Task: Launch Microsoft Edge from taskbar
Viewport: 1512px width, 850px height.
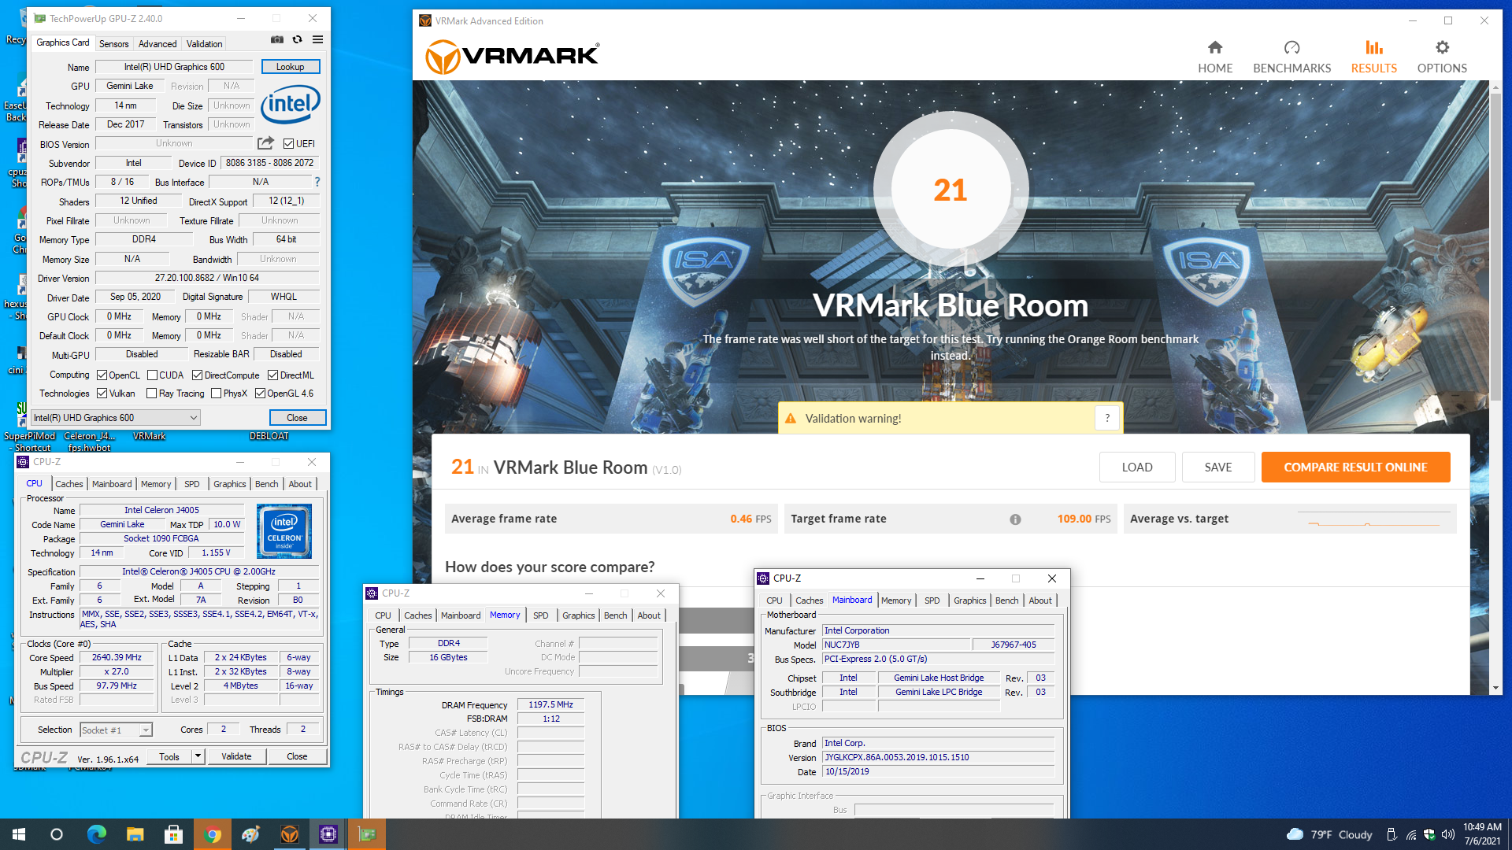Action: click(x=96, y=834)
